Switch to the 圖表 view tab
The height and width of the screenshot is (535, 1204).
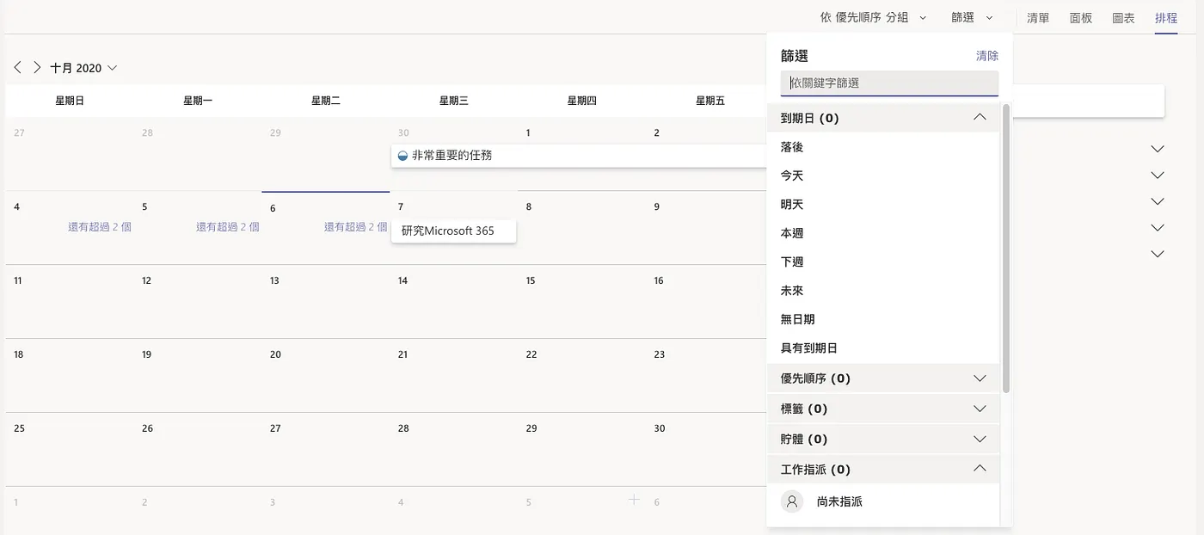point(1123,17)
